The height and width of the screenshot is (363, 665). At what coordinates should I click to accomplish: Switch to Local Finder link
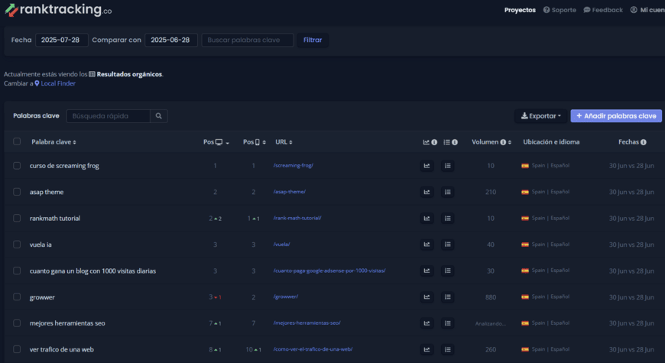coord(58,83)
